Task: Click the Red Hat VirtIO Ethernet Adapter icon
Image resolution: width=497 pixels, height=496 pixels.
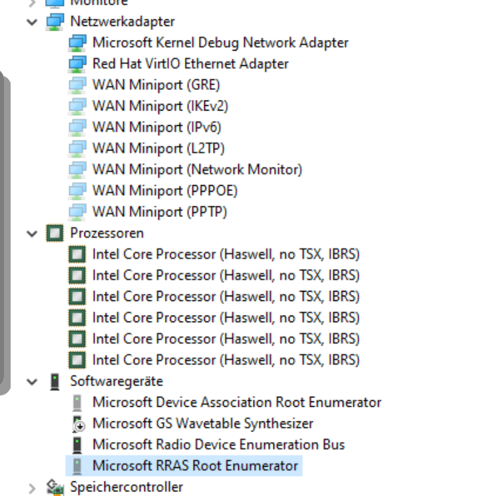Action: 77,64
